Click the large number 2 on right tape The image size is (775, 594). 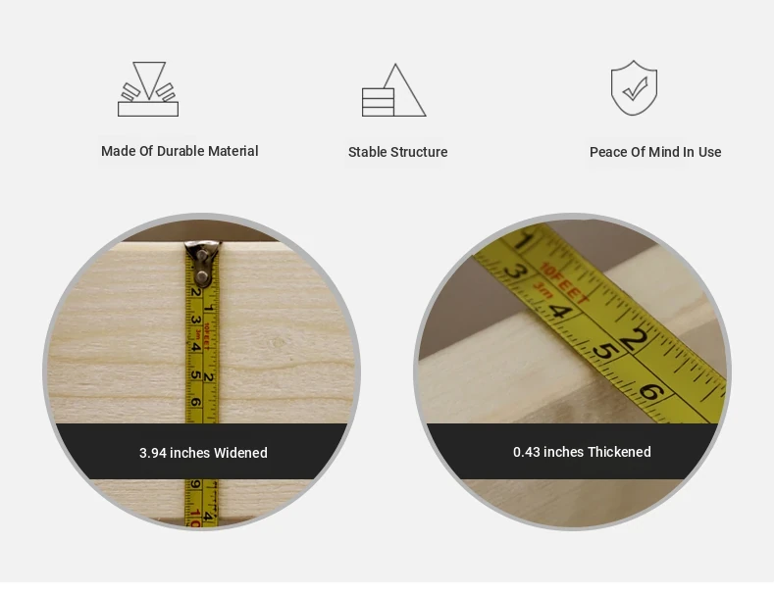tap(634, 340)
